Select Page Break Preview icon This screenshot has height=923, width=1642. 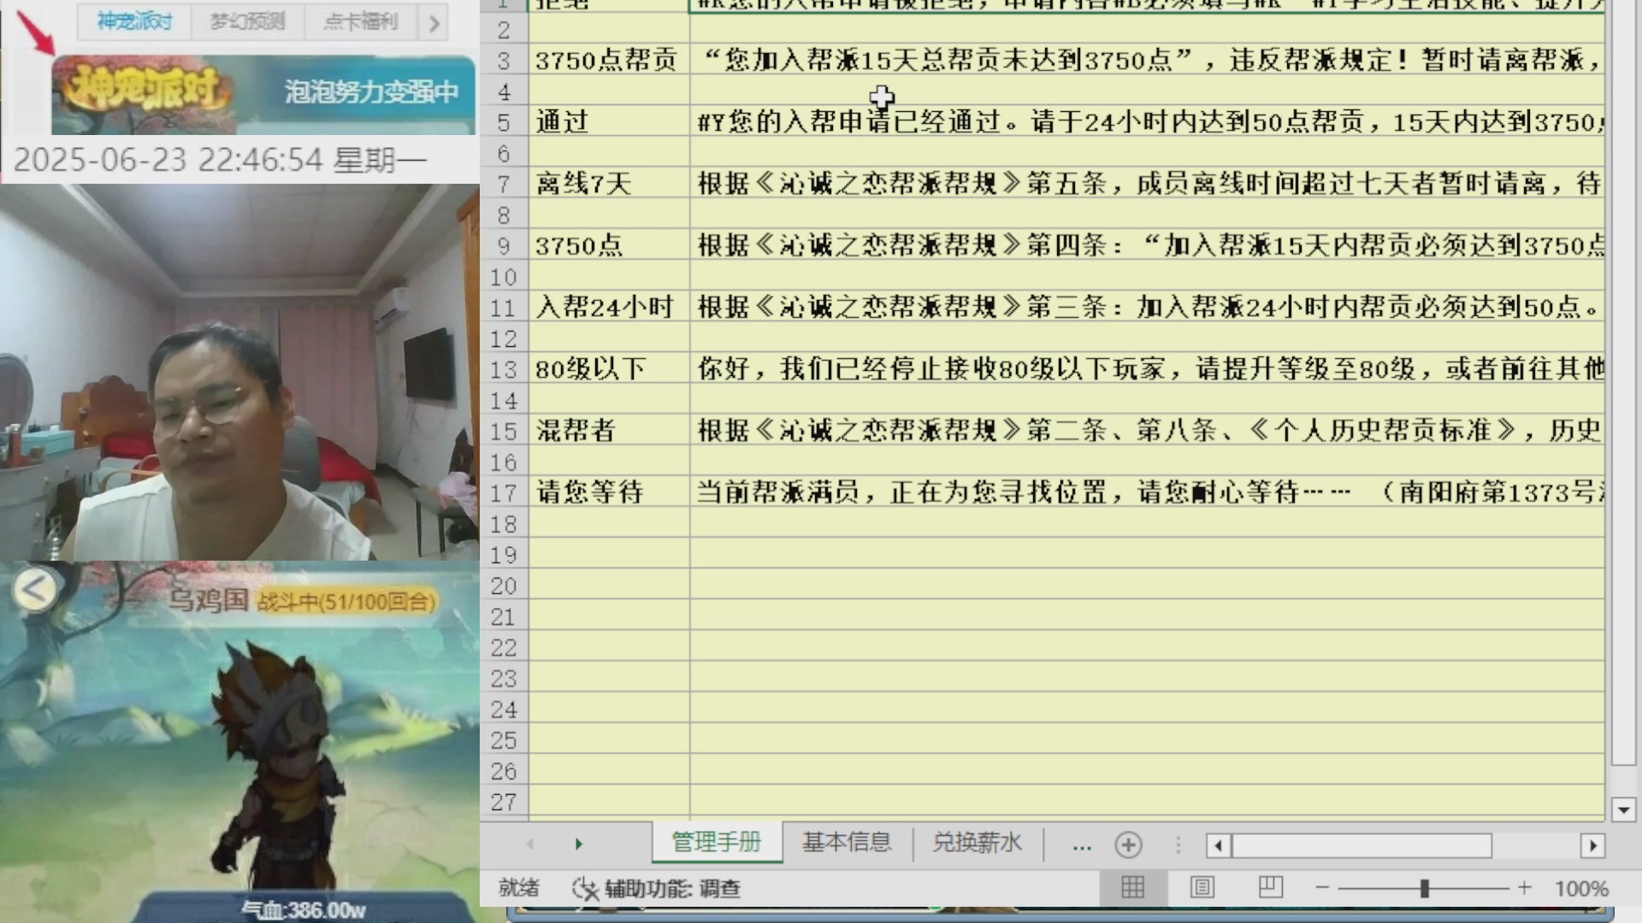tap(1270, 888)
